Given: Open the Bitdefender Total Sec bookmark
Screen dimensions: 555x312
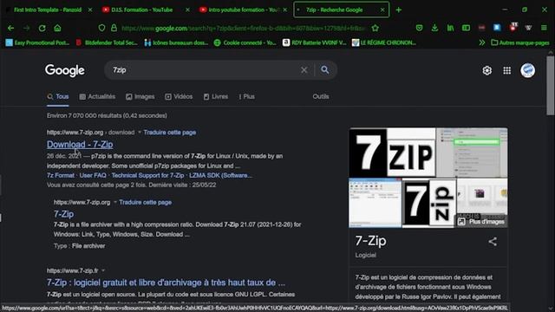Looking at the screenshot, I should click(x=107, y=42).
